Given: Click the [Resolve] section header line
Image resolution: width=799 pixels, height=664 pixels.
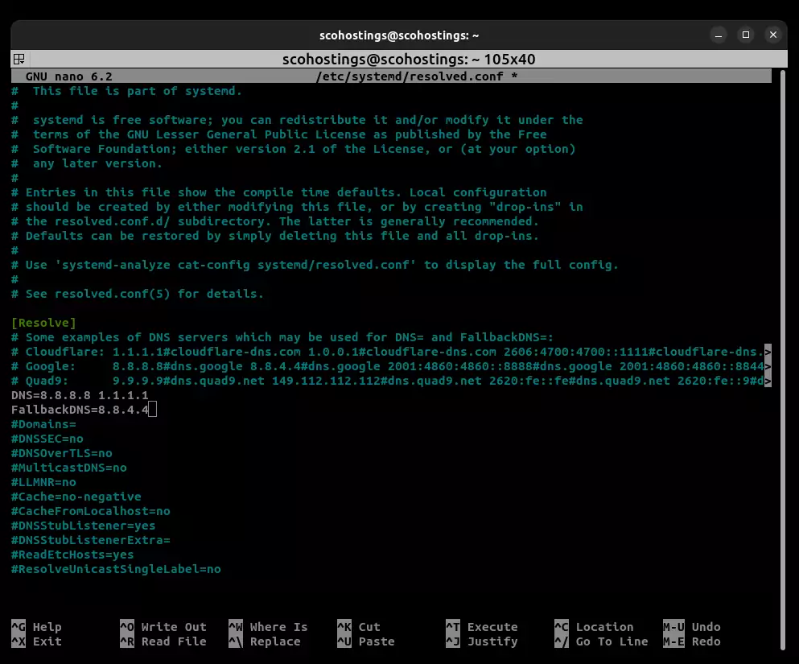Looking at the screenshot, I should click(43, 323).
